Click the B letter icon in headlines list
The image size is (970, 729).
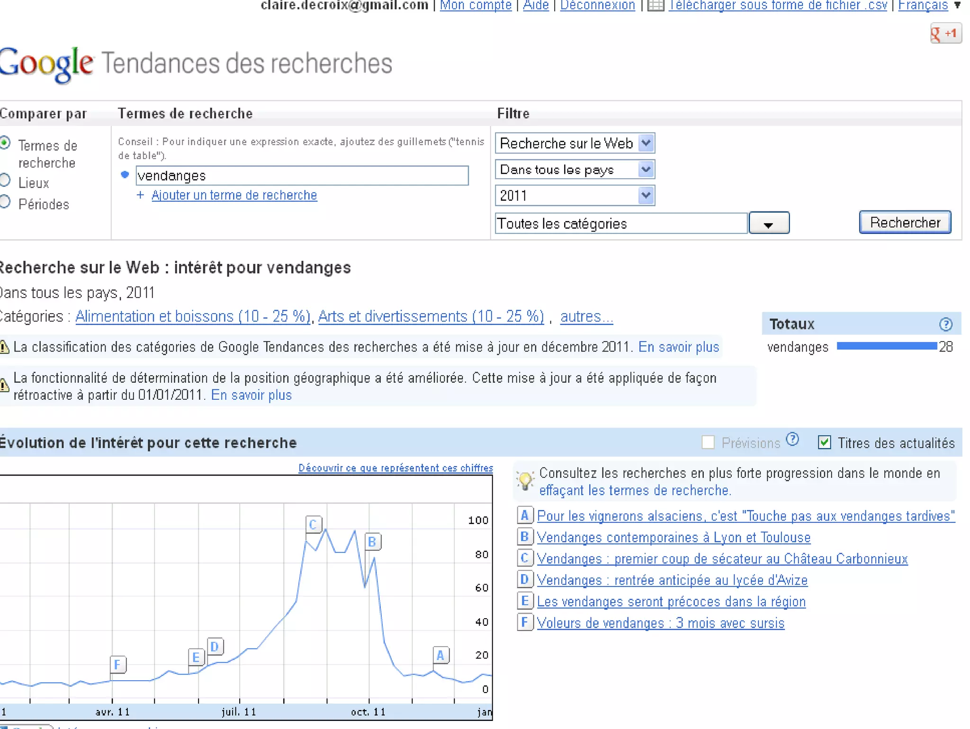pyautogui.click(x=525, y=537)
